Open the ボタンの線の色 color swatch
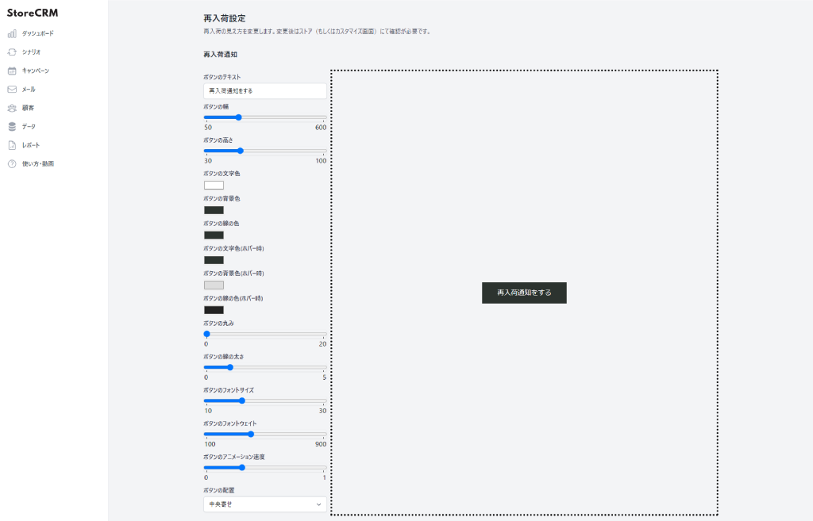 (x=214, y=235)
